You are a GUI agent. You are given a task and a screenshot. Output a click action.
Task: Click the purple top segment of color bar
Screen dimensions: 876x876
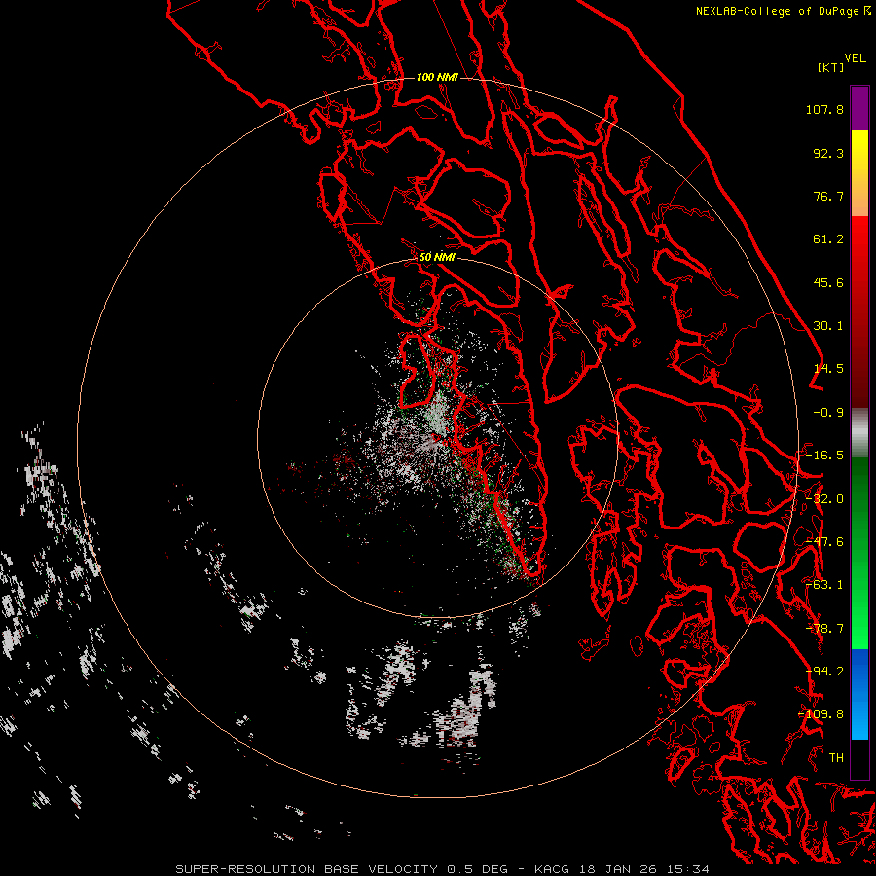pos(859,108)
